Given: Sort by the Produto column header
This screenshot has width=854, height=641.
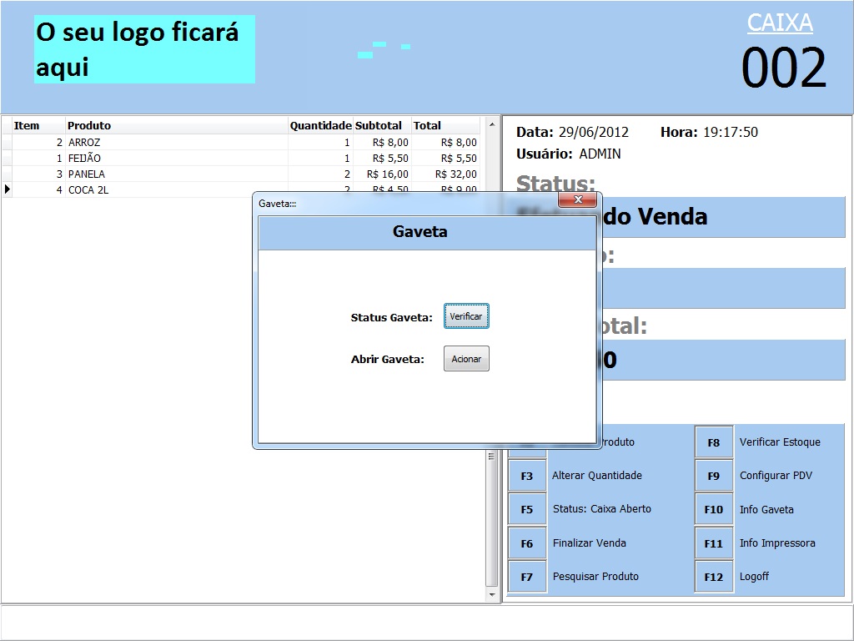Looking at the screenshot, I should coord(175,126).
